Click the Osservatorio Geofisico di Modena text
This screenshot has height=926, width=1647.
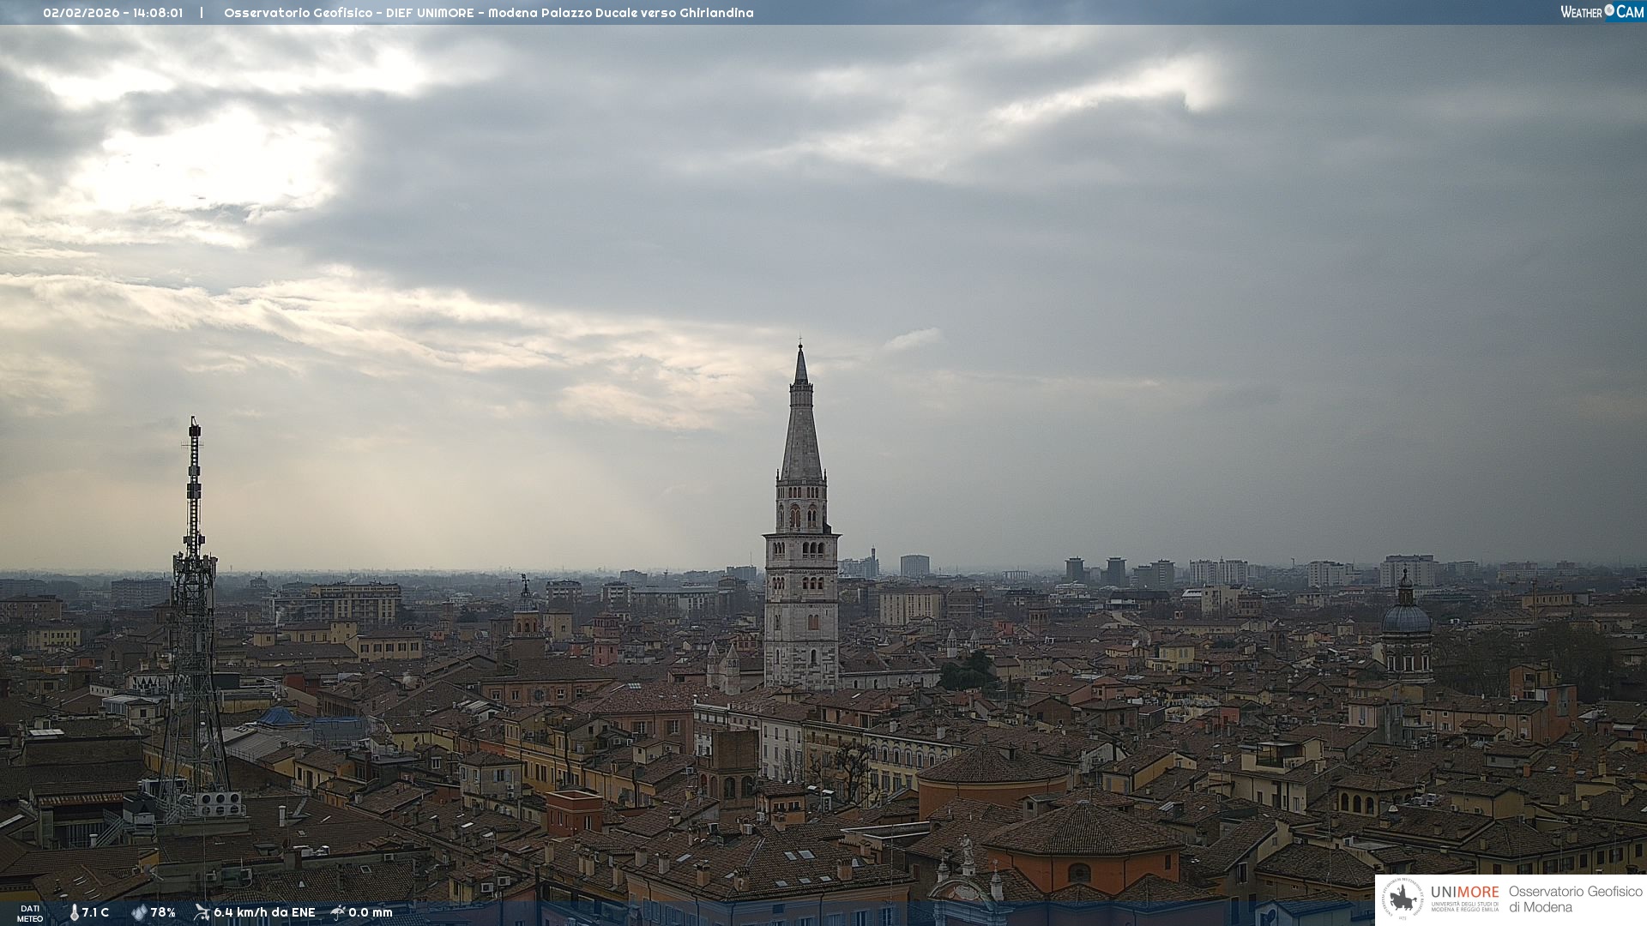coord(1575,899)
